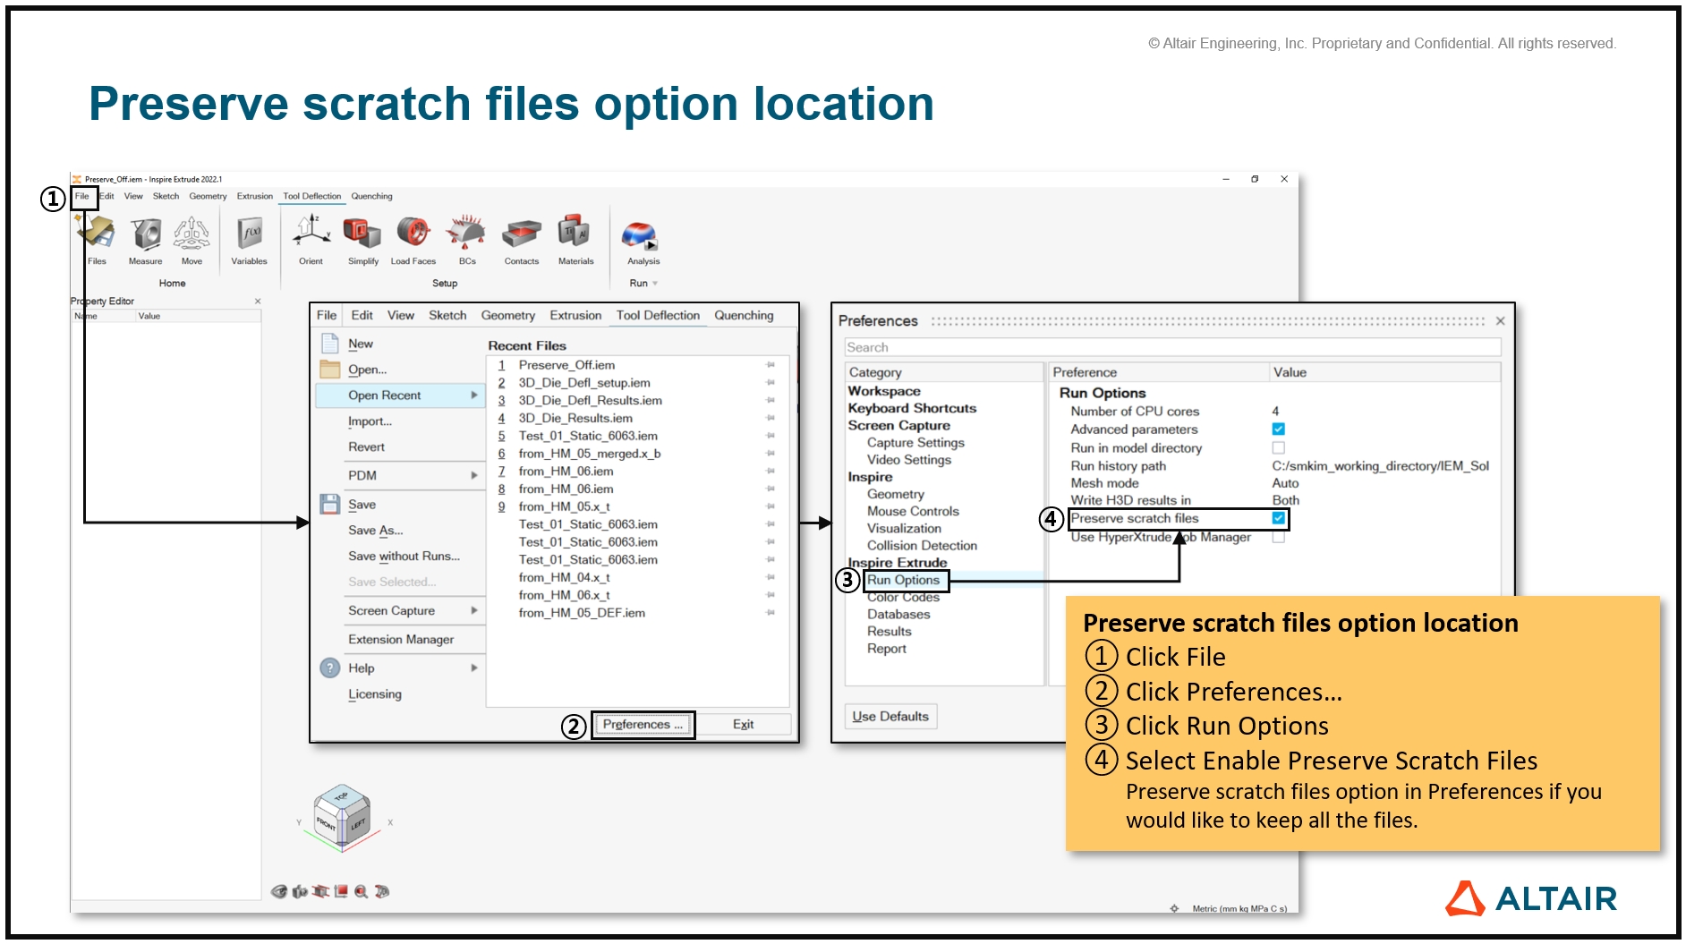Select Mouse Controls in the category tree
This screenshot has width=1686, height=944.
click(913, 511)
